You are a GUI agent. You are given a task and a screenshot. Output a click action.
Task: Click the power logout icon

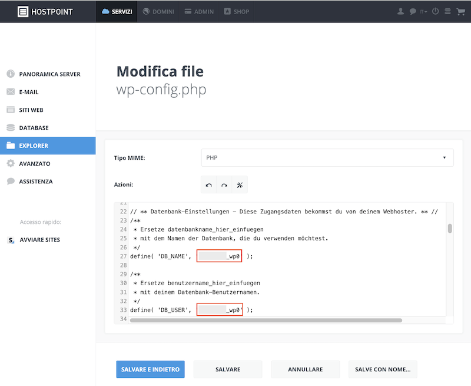[435, 11]
